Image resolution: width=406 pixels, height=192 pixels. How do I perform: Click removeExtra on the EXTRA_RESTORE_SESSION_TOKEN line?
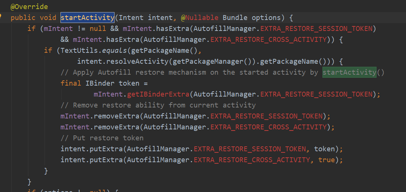point(116,116)
